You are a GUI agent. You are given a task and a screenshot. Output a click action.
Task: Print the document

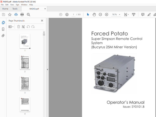tap(22, 14)
